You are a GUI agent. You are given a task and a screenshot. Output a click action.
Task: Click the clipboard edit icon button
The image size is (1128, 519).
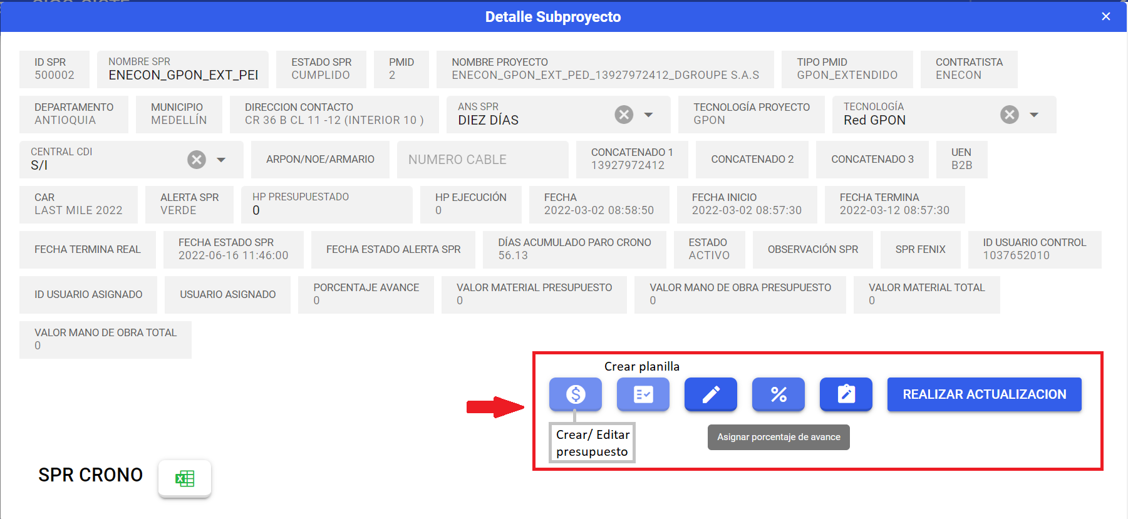[x=846, y=394]
